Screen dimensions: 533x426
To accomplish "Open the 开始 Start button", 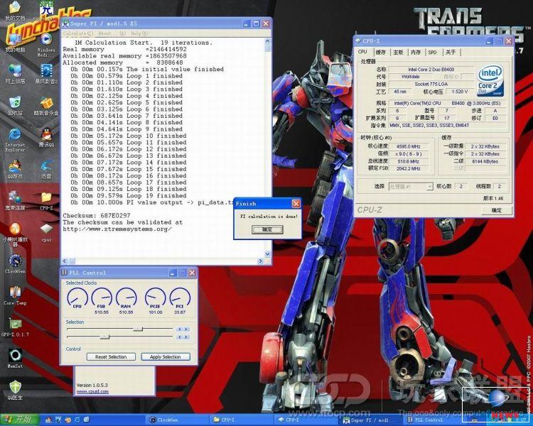I will click(19, 419).
